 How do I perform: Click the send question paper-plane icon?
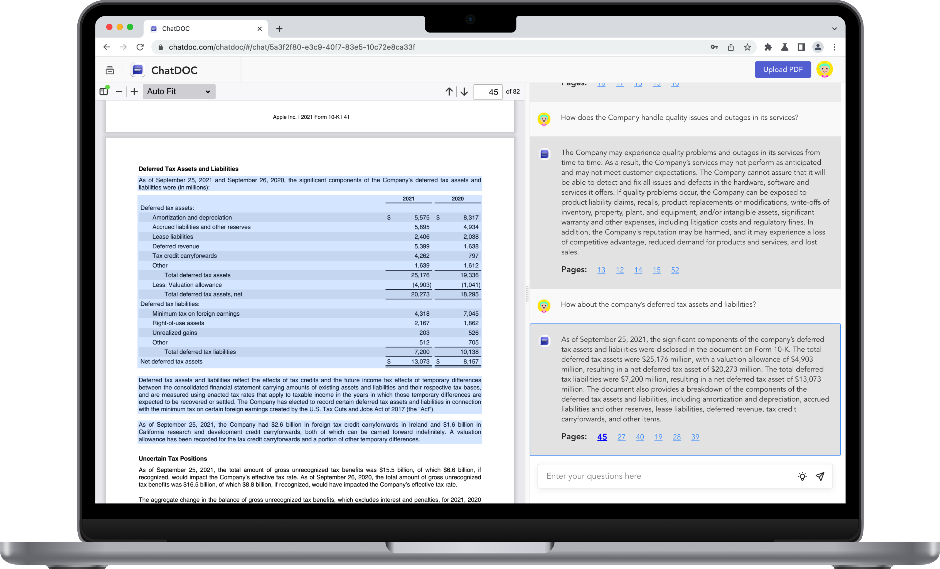(x=820, y=476)
